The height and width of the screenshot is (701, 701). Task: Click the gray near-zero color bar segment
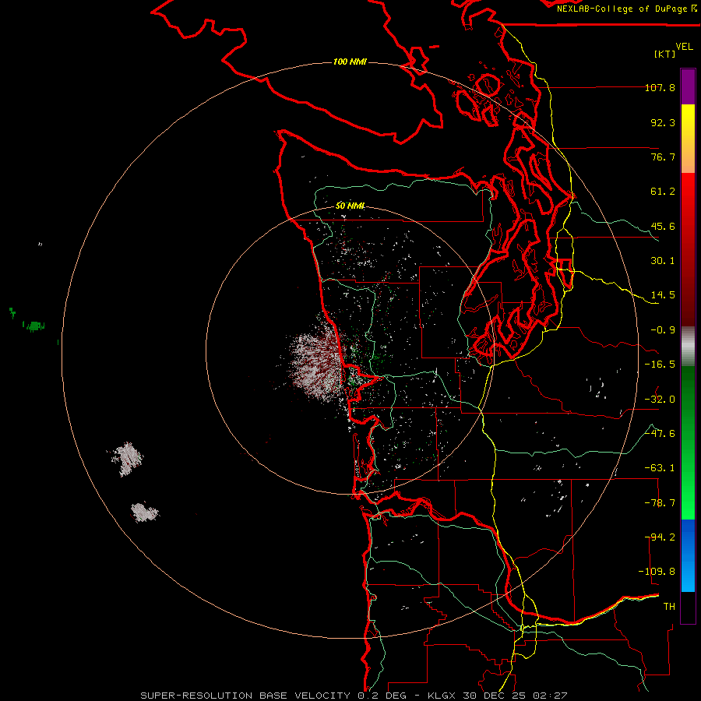[x=688, y=346]
